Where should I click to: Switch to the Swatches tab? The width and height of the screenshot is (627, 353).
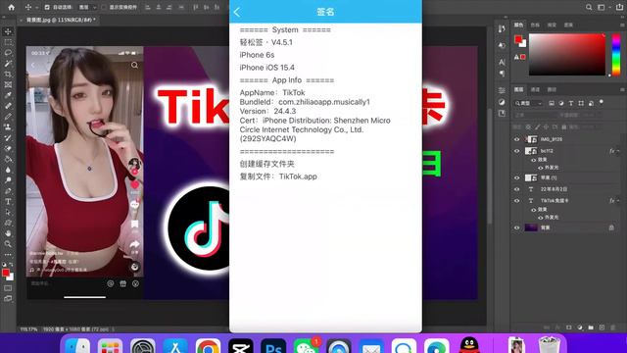pyautogui.click(x=535, y=25)
